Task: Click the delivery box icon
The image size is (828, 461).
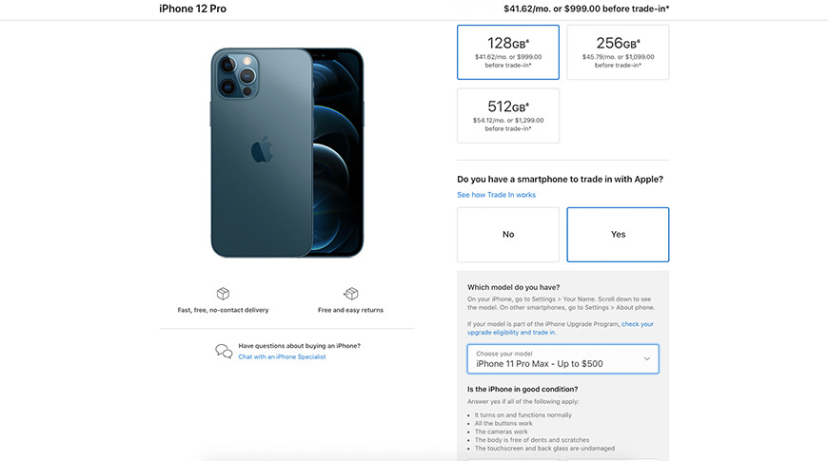Action: [223, 294]
